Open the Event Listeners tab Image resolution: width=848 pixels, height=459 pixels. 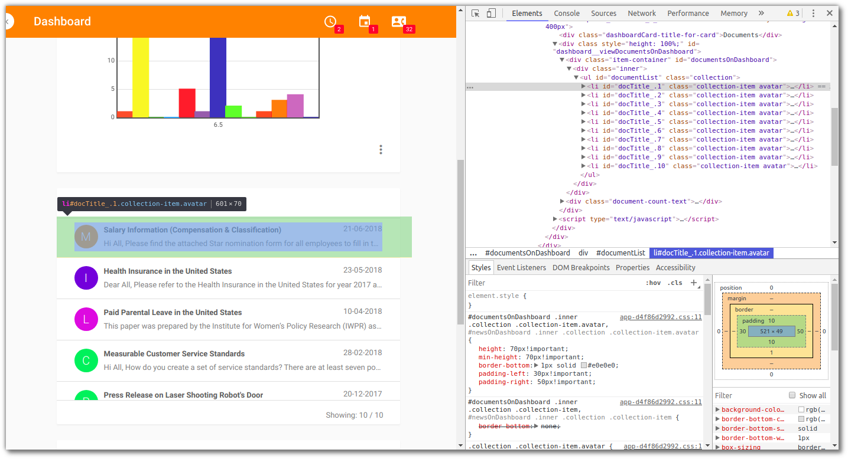pyautogui.click(x=521, y=267)
